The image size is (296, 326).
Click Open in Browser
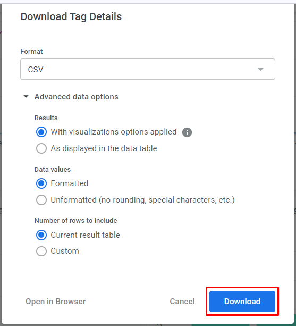55,302
